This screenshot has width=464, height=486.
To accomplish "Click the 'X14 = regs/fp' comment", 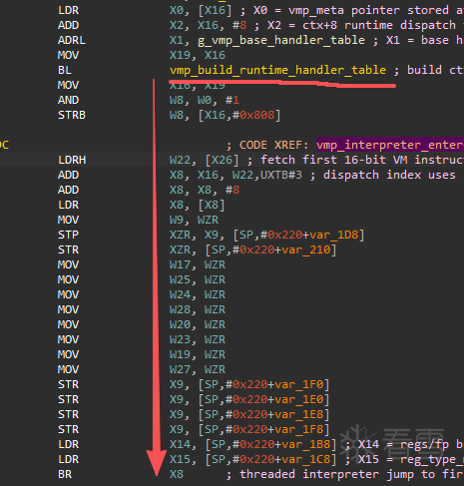I will tap(404, 444).
